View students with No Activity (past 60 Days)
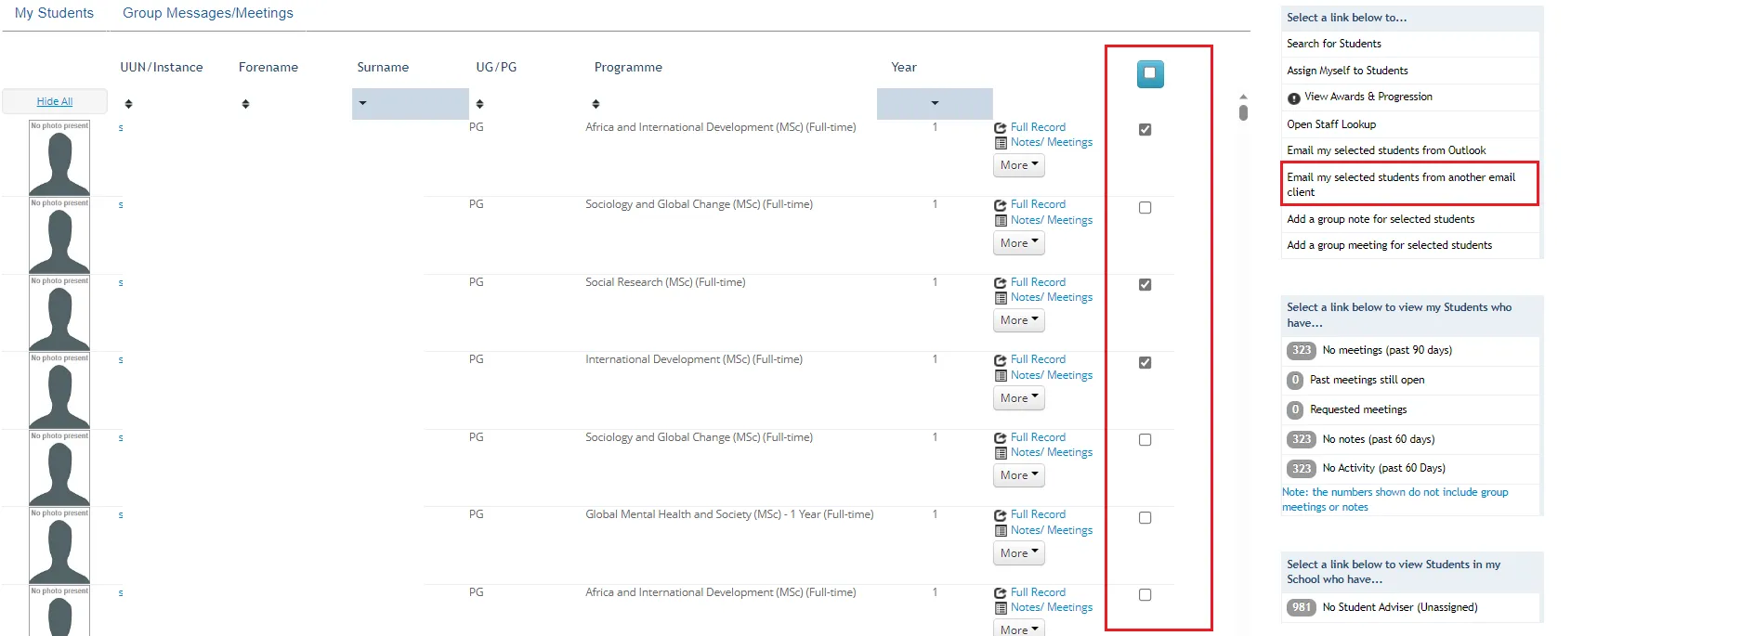The image size is (1754, 636). (1383, 468)
